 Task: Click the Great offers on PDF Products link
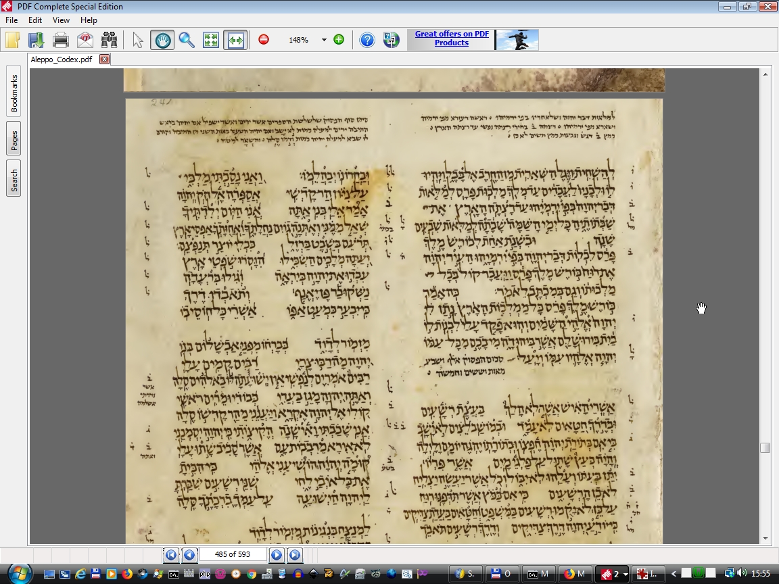(x=451, y=39)
